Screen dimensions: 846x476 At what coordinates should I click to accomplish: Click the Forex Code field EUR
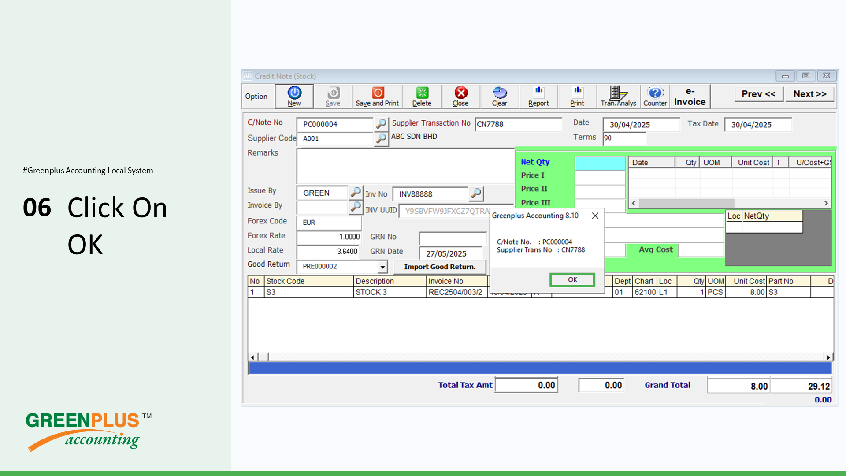pos(329,223)
